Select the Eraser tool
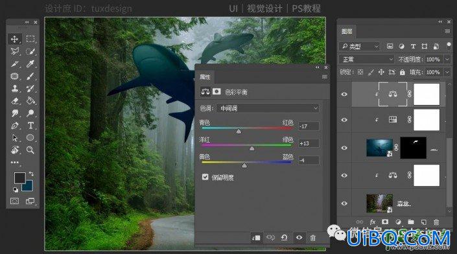Viewport: 457px width, 254px height. click(14, 101)
